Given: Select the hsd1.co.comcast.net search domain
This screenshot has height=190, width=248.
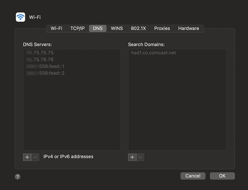Looking at the screenshot, I should (x=153, y=53).
